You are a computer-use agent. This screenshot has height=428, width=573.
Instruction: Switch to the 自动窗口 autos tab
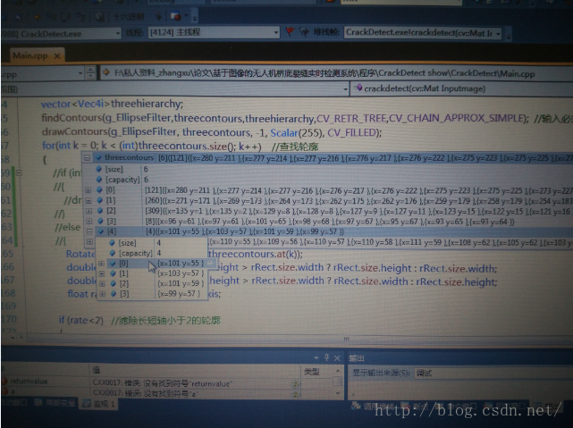(14, 402)
